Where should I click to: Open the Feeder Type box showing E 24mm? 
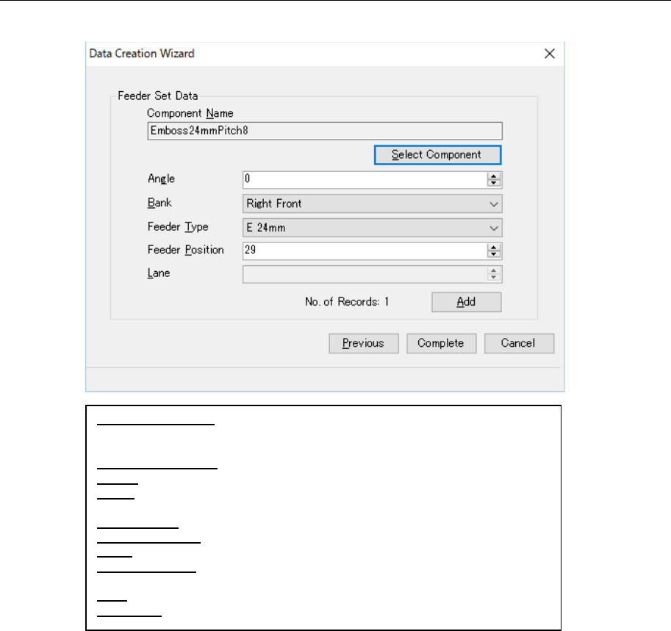[364, 228]
